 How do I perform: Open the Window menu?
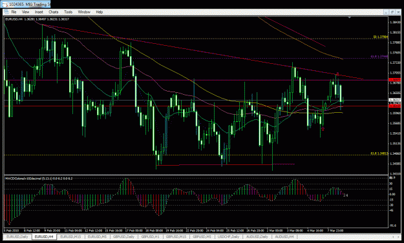tap(84, 12)
